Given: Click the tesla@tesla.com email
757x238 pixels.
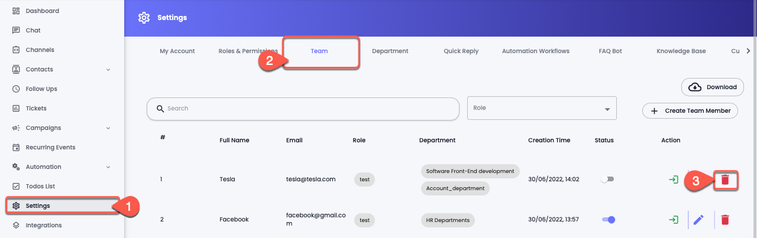Looking at the screenshot, I should [x=311, y=180].
